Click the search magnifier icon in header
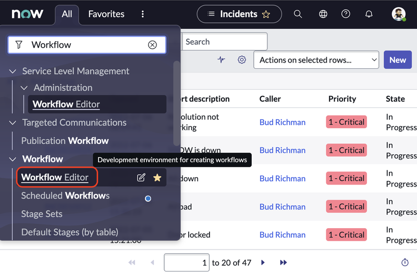The image size is (417, 273). (x=298, y=14)
